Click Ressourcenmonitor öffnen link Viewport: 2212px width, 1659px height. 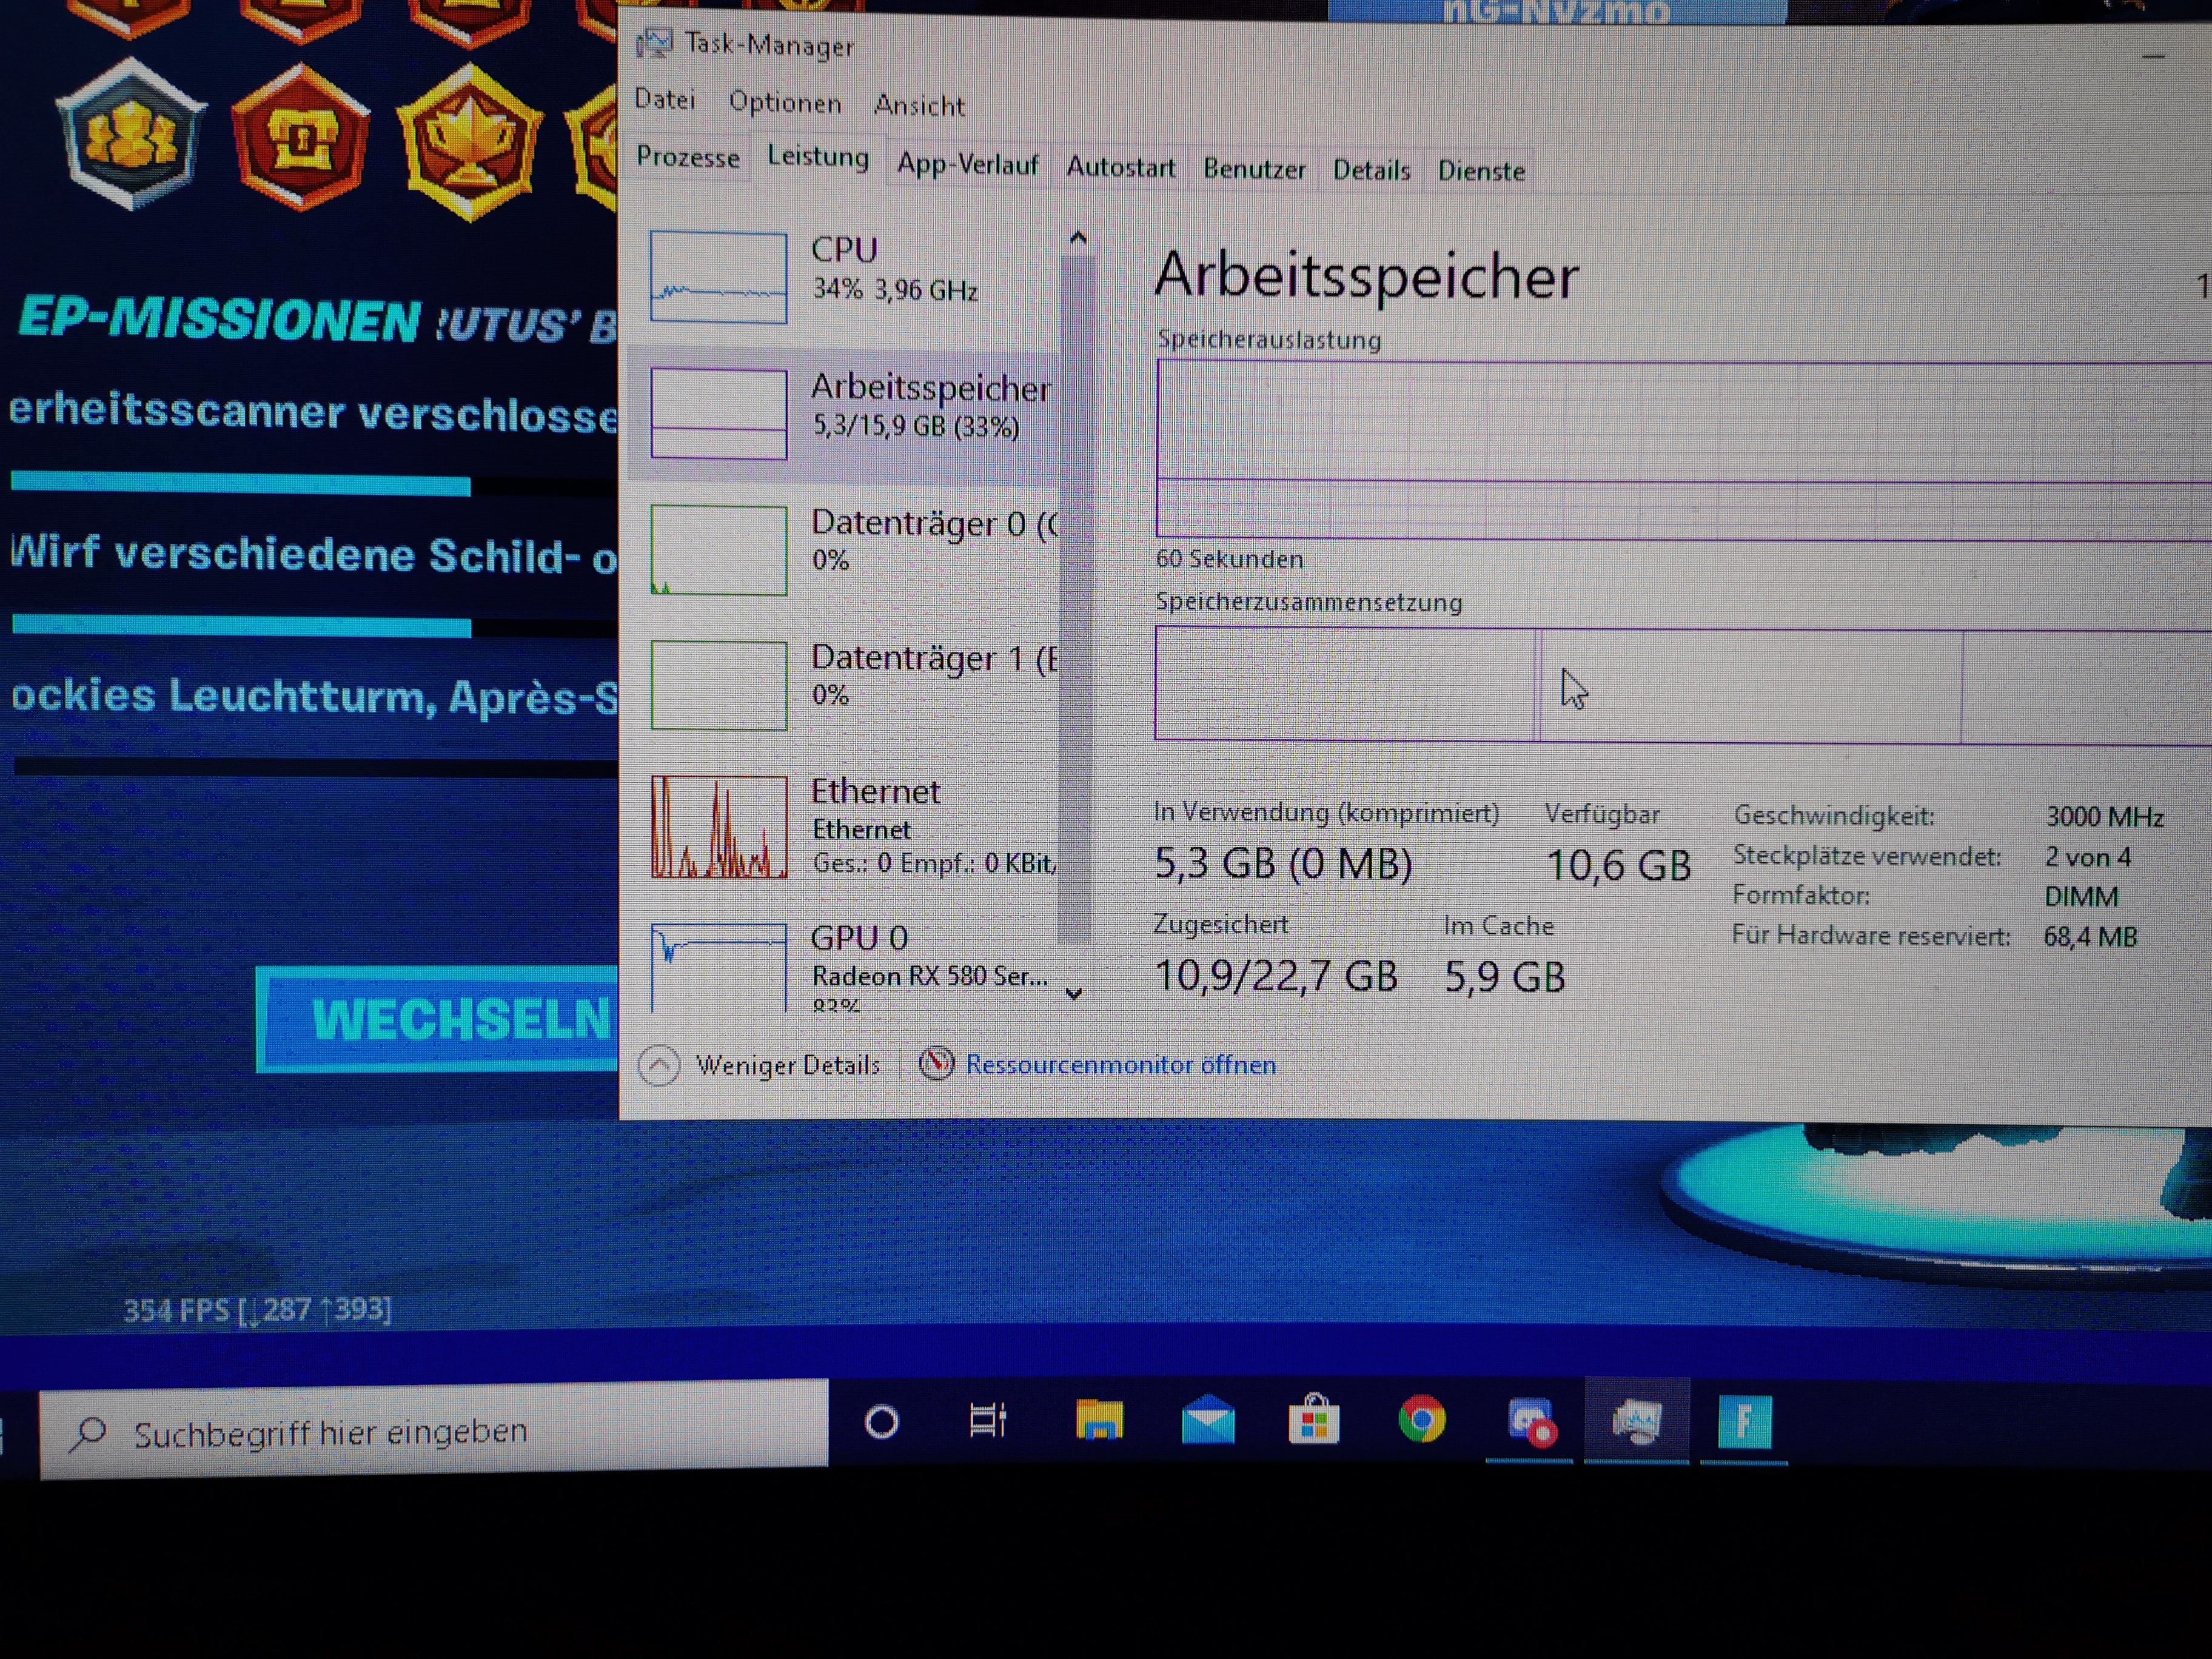pyautogui.click(x=1120, y=1065)
